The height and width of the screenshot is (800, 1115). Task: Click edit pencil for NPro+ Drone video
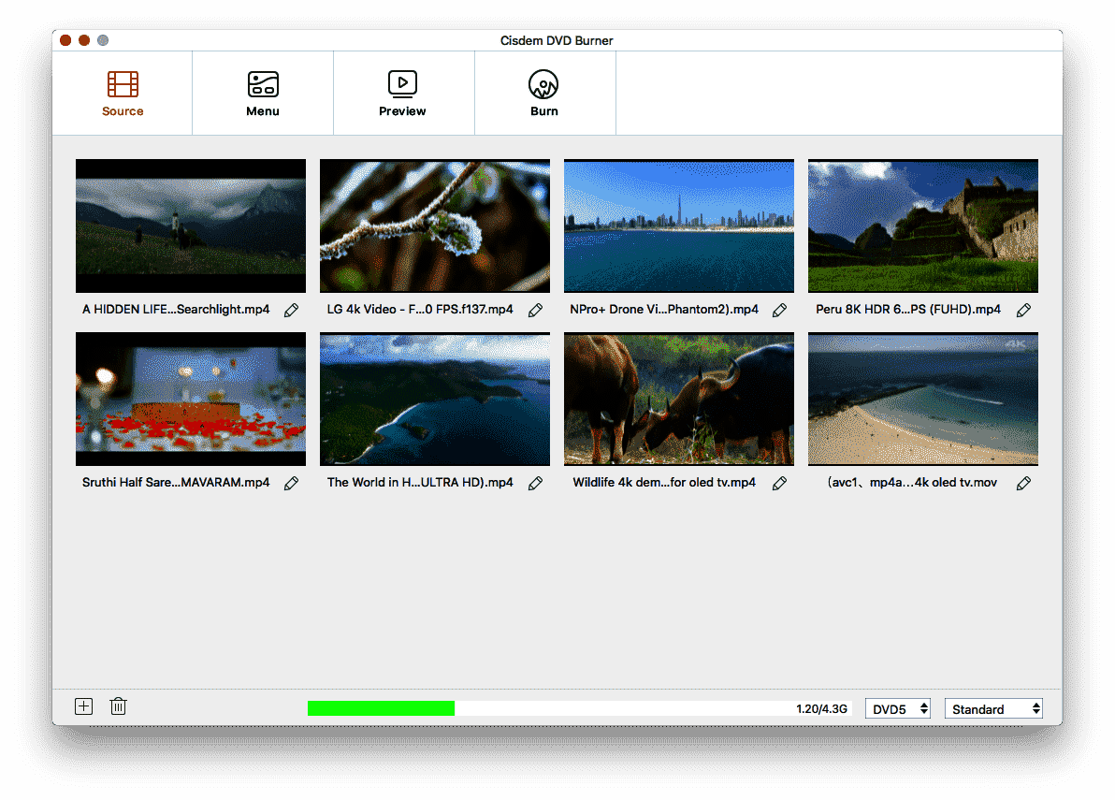tap(779, 310)
